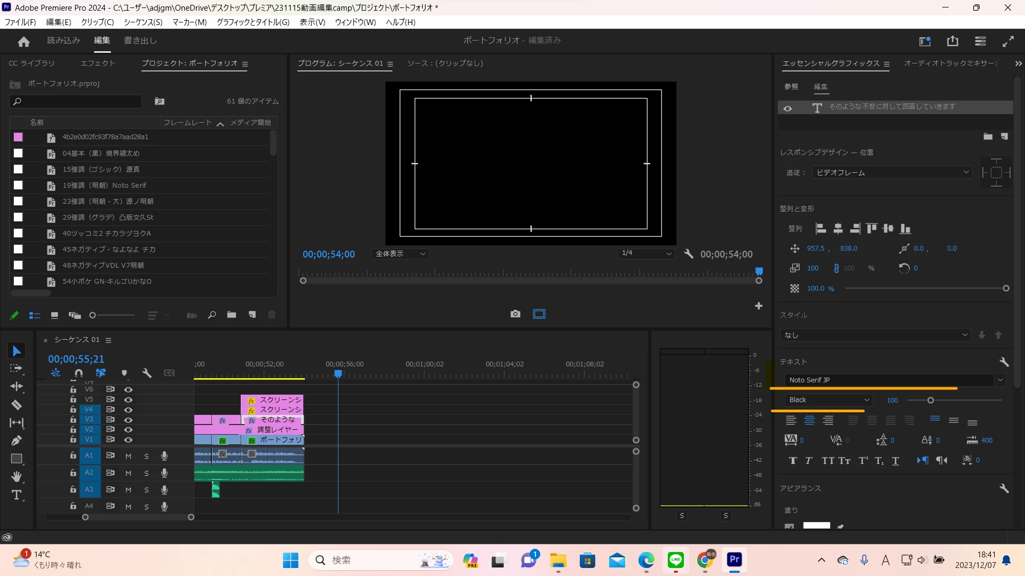Create new layer in Essential Graphics
The image size is (1025, 576).
tap(1004, 137)
